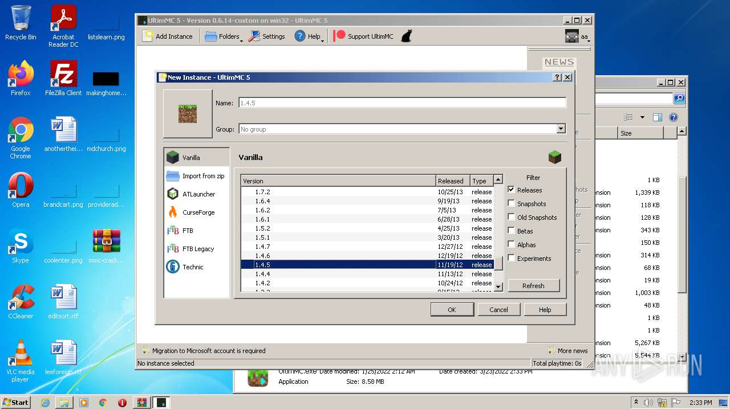Click More news button
This screenshot has width=730, height=410.
pos(567,351)
